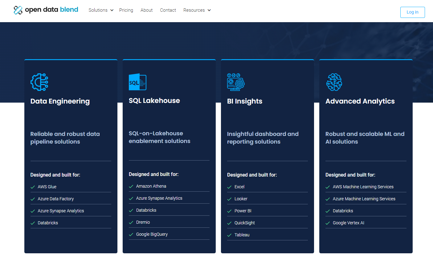433x265 pixels.
Task: Click 'AWS Machine Learning Services' text
Action: (x=363, y=187)
